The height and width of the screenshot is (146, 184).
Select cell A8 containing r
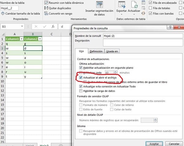tap(14, 72)
